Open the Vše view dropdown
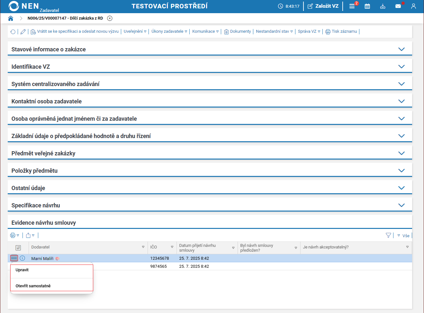 click(403, 236)
